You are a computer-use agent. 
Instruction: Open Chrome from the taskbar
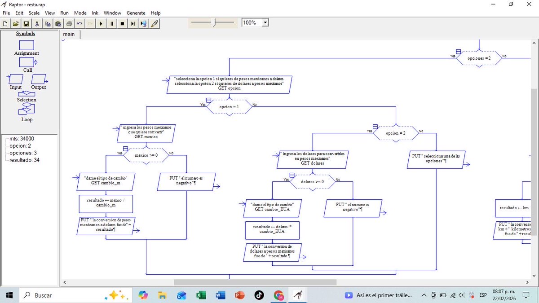click(279, 295)
